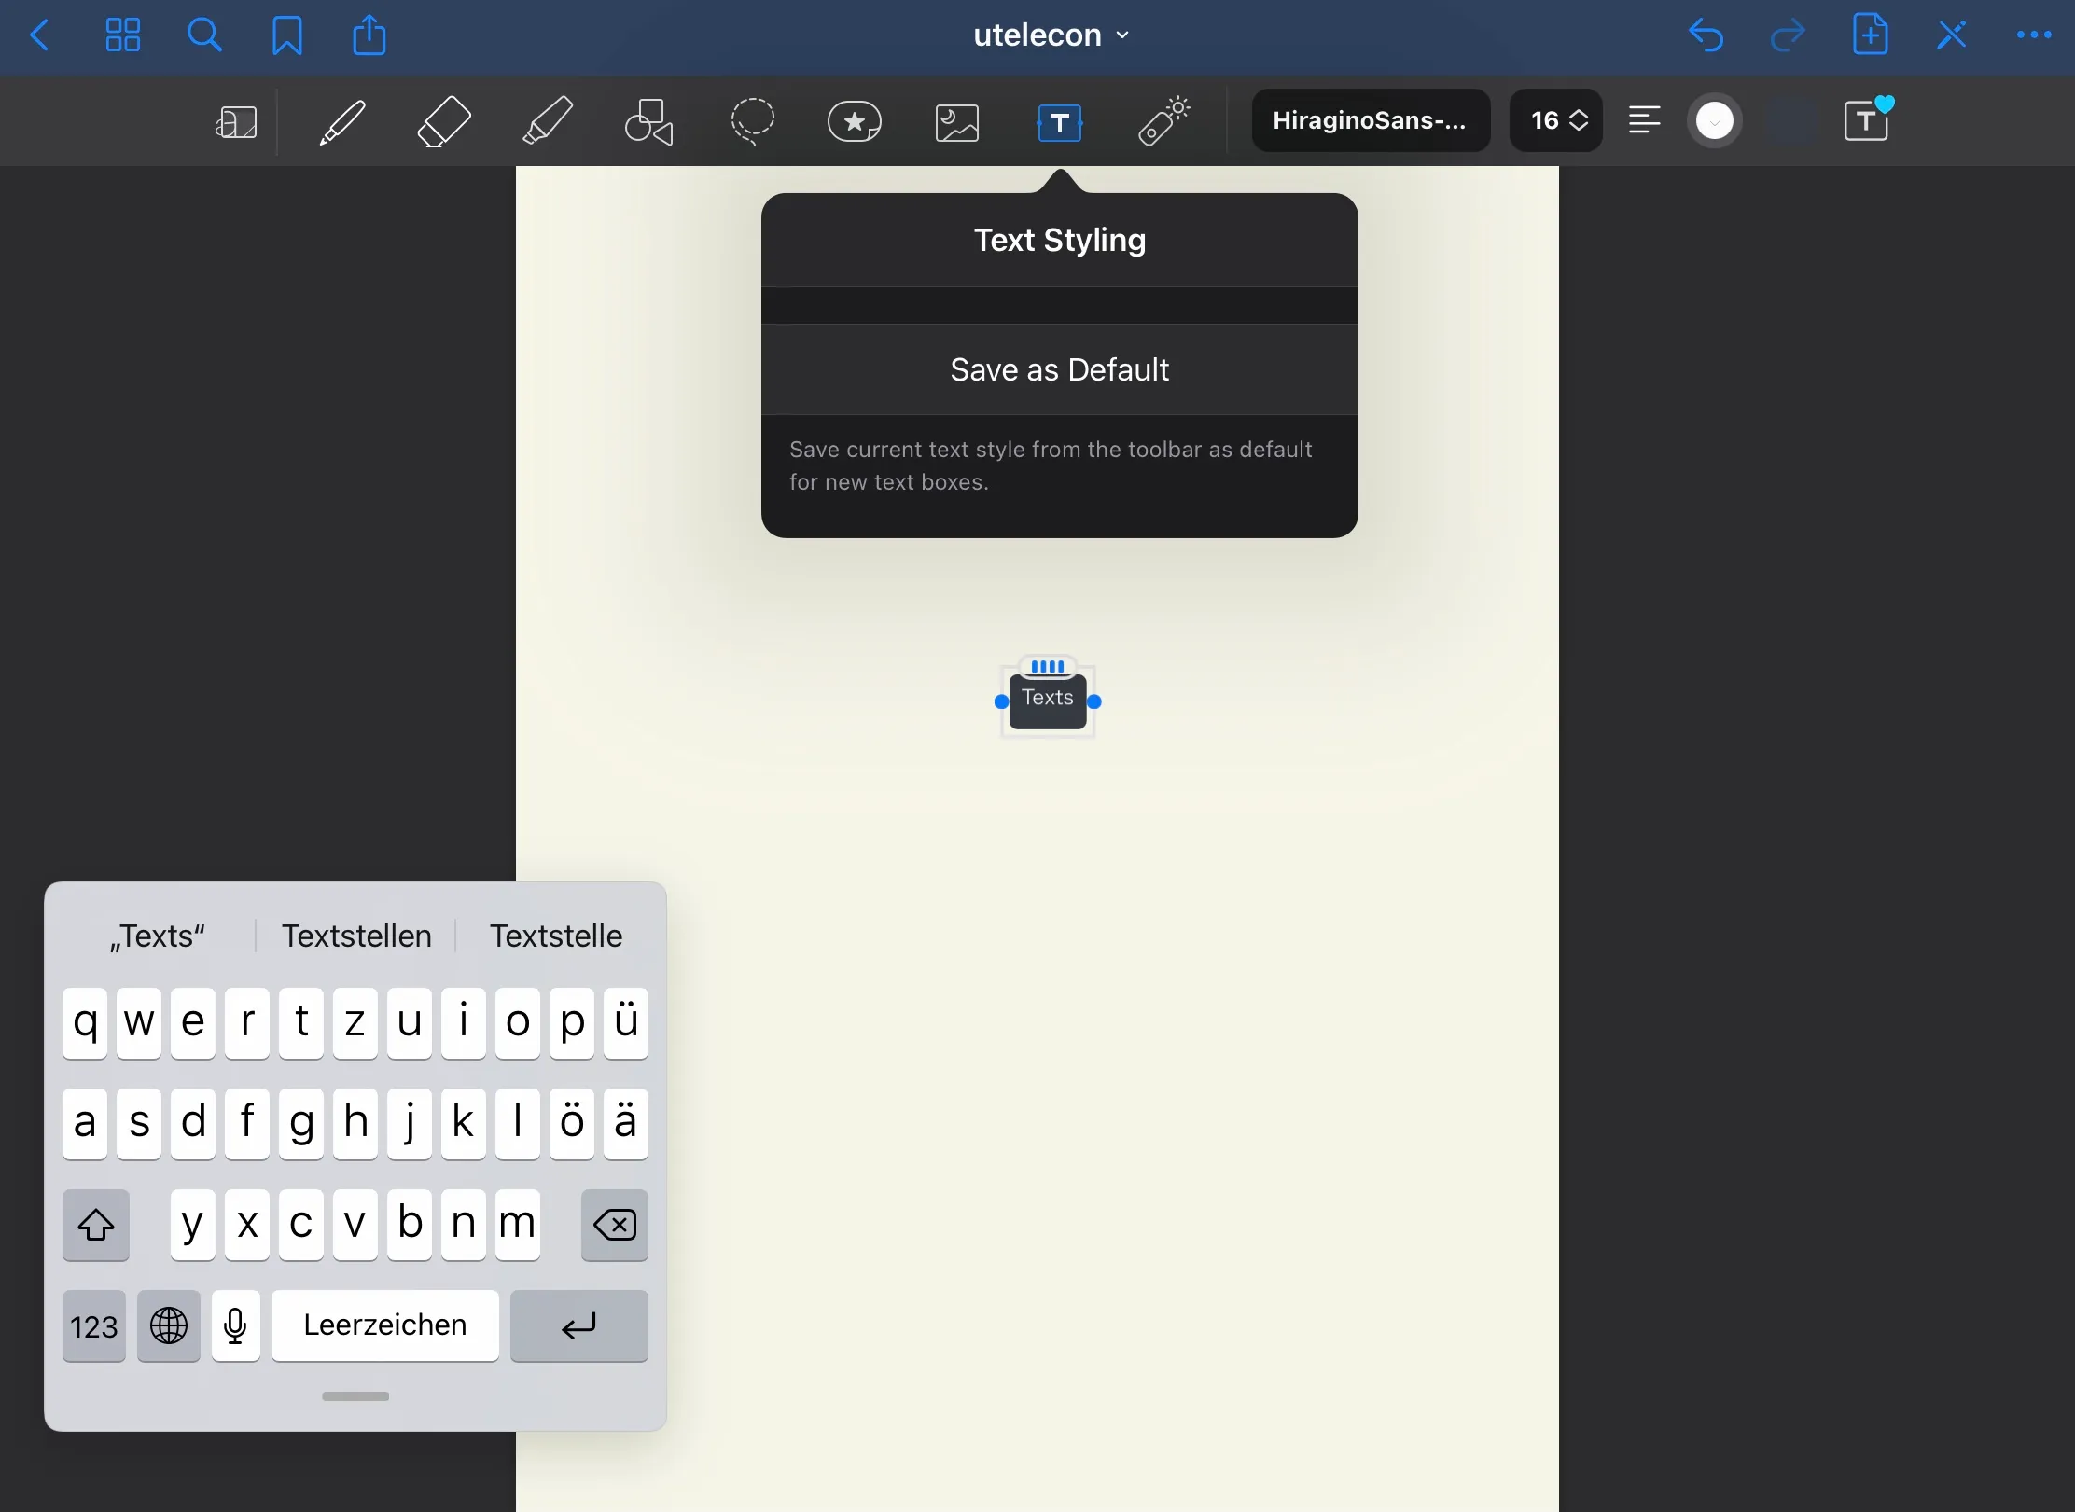Change font size 16 stepper
This screenshot has width=2075, height=1512.
click(x=1556, y=120)
